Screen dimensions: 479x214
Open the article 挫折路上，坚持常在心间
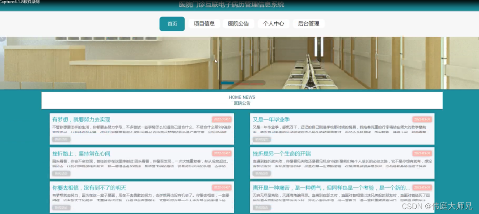(x=81, y=154)
